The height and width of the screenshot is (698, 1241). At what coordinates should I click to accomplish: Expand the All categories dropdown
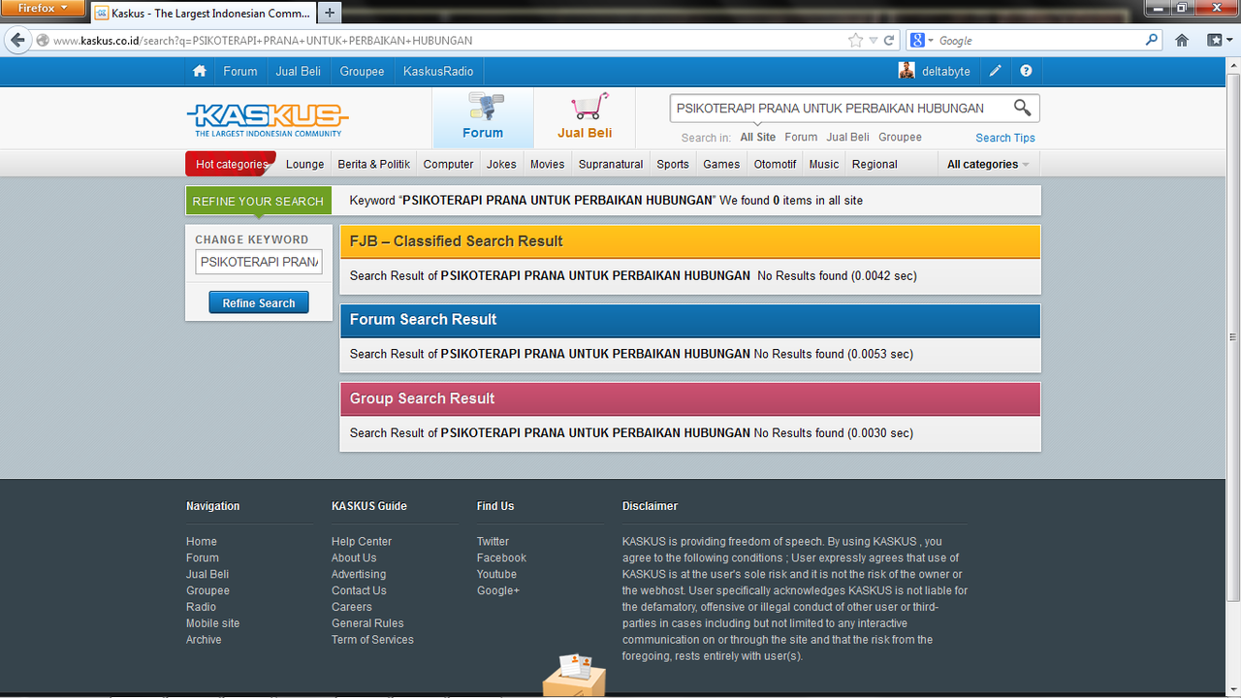click(988, 164)
